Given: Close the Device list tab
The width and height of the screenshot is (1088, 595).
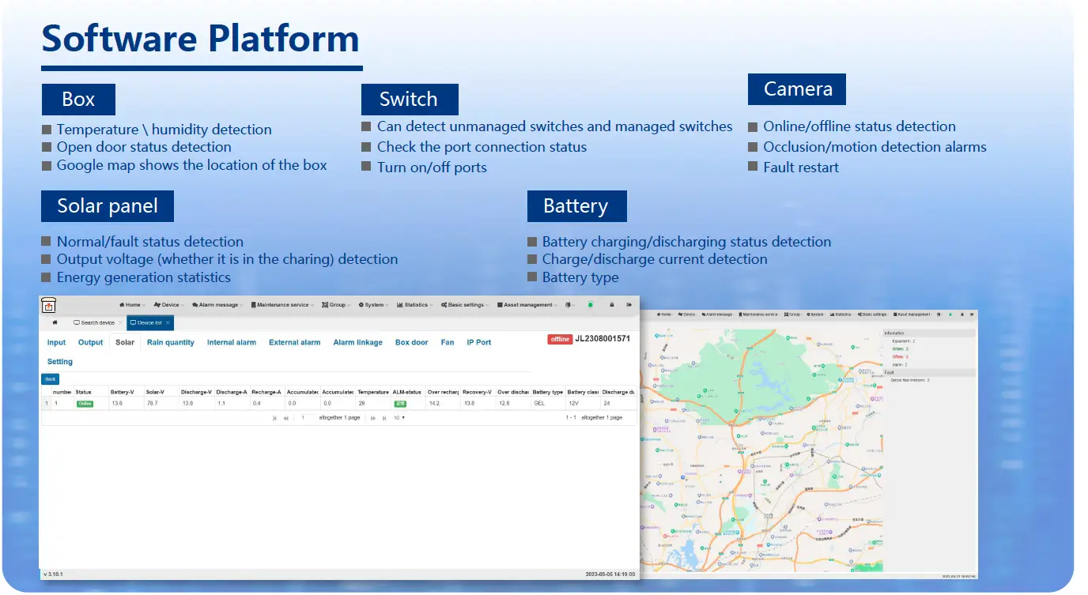Looking at the screenshot, I should 168,322.
